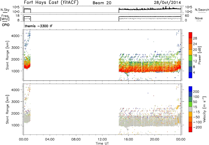209x145 pixels.
Task: Click the power panel's "Slant Range [km]" label
Action: [7, 55]
